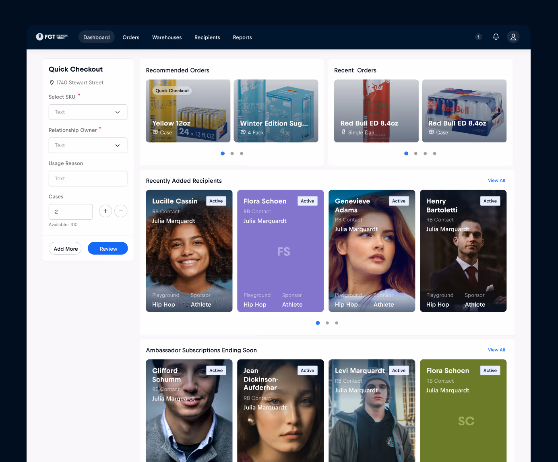This screenshot has width=558, height=462.
Task: Open the Red Bull ED 8.4oz Single Can card
Action: (x=376, y=111)
